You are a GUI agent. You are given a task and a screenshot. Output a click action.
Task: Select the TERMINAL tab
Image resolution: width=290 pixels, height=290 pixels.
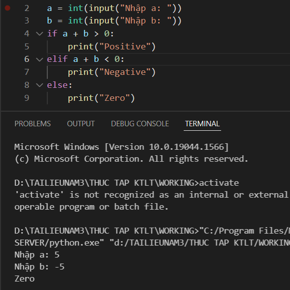(202, 124)
